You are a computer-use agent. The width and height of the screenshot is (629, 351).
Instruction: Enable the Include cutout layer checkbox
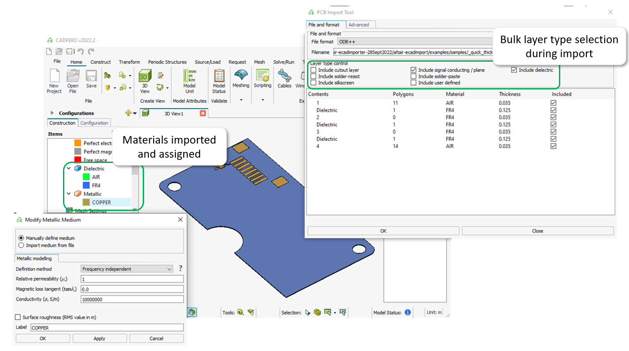pos(313,70)
